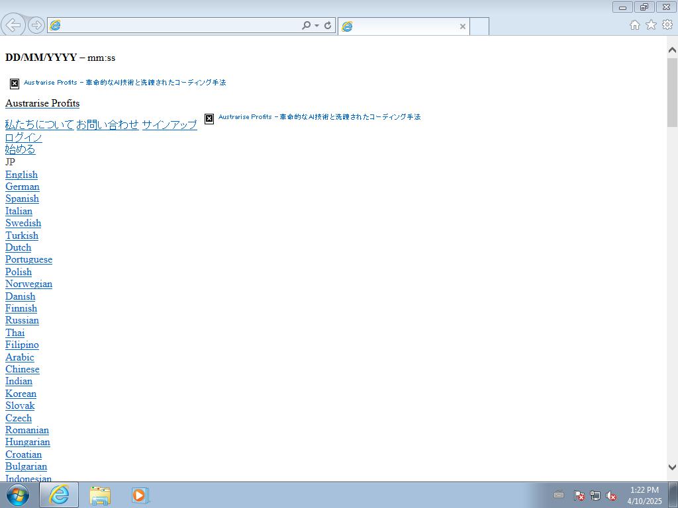Image resolution: width=678 pixels, height=508 pixels.
Task: Expand the address bar autocomplete dropdown arrow
Action: 317,26
